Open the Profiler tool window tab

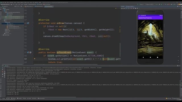tap(34, 98)
